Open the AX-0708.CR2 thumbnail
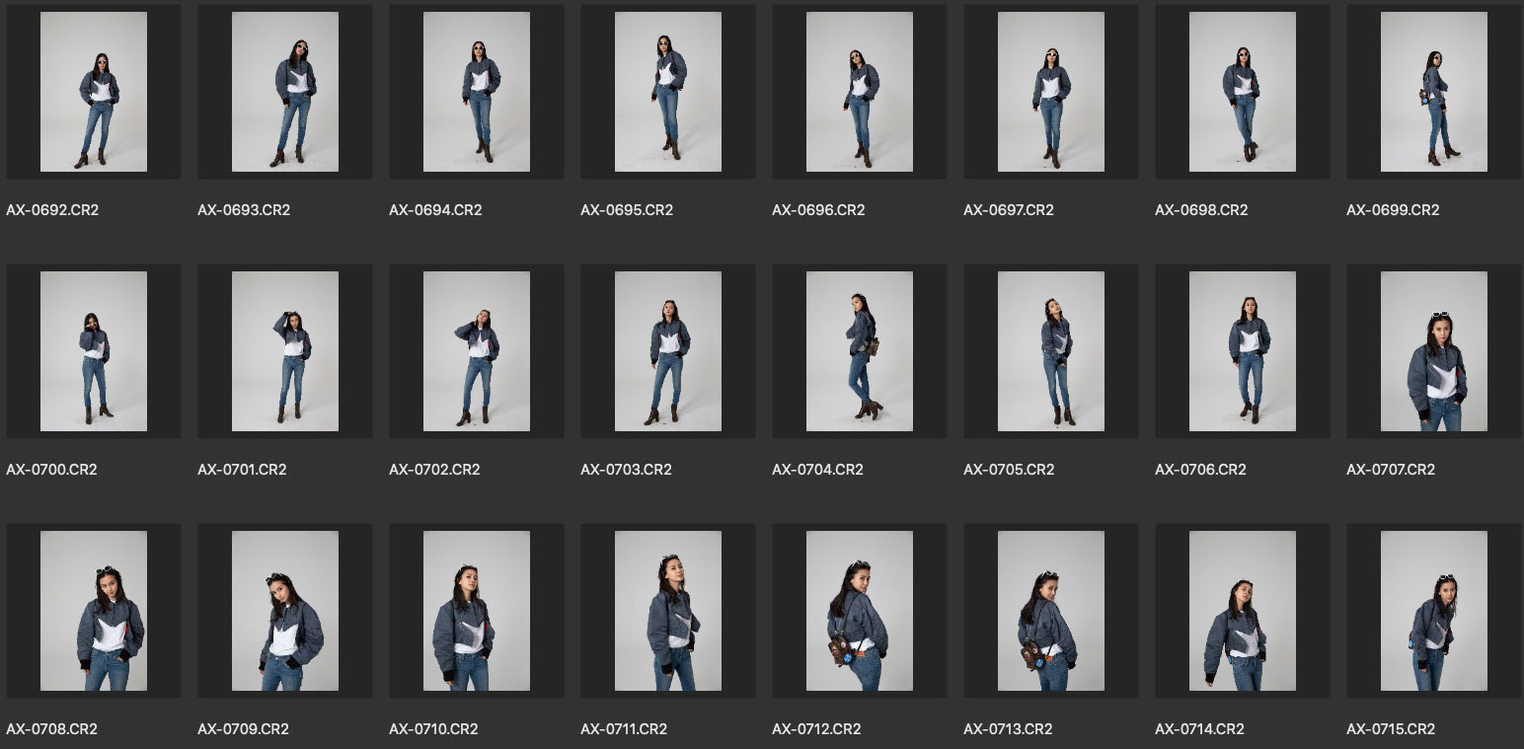 (x=94, y=611)
